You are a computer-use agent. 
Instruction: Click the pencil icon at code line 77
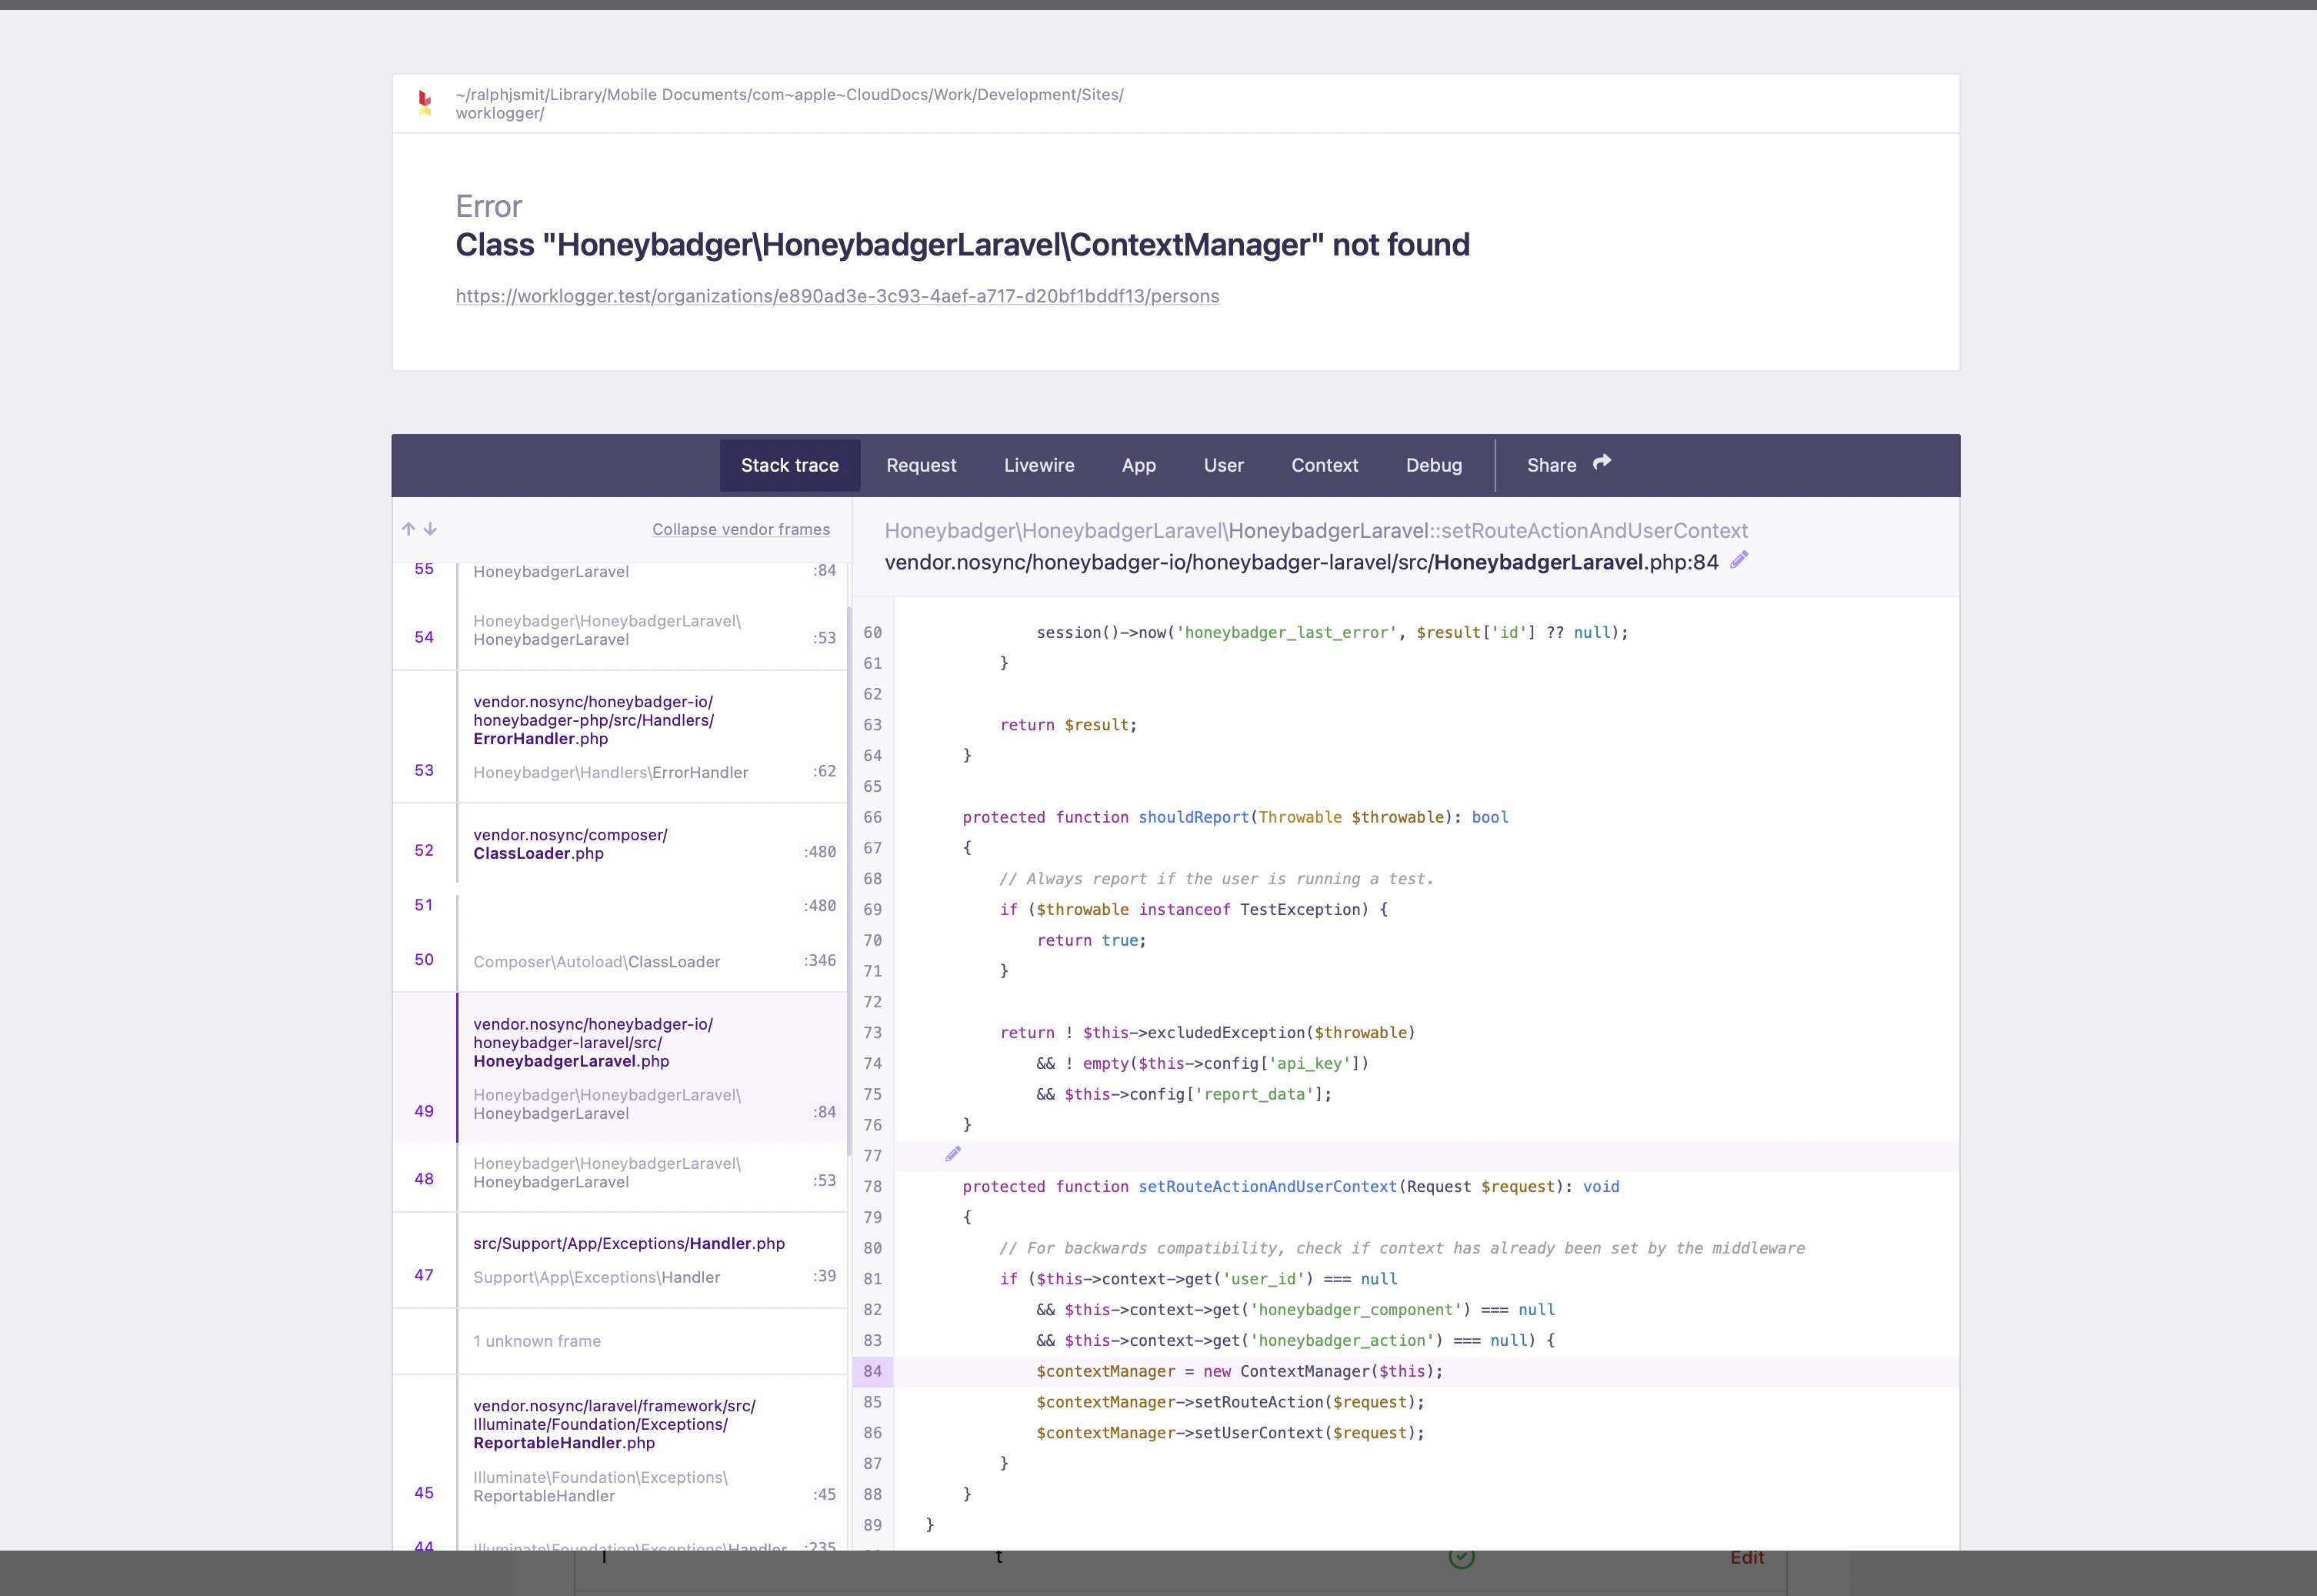click(952, 1154)
